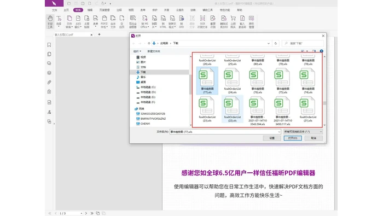383x216 pixels.
Task: Create a Blank page (空白页) PDF
Action: pyautogui.click(x=121, y=21)
